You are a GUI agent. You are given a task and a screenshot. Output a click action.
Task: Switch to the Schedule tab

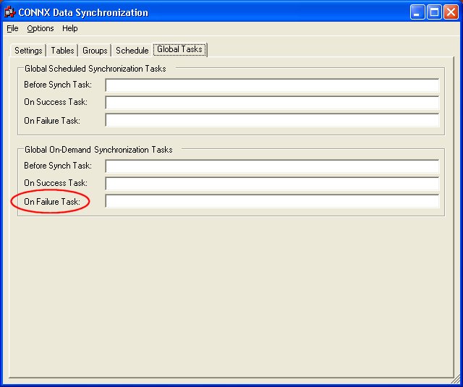[132, 51]
